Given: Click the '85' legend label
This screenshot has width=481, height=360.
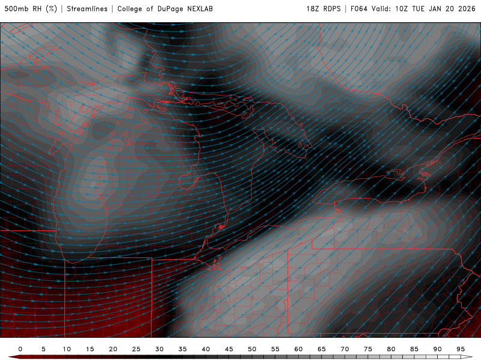Looking at the screenshot, I should pos(414,349).
